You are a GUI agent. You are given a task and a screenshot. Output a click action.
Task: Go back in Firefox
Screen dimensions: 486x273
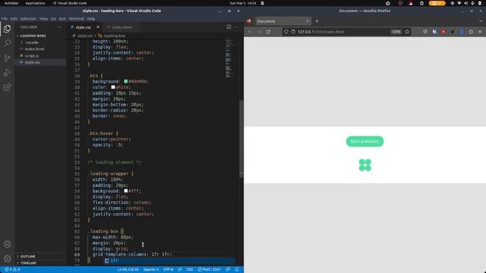tap(250, 32)
